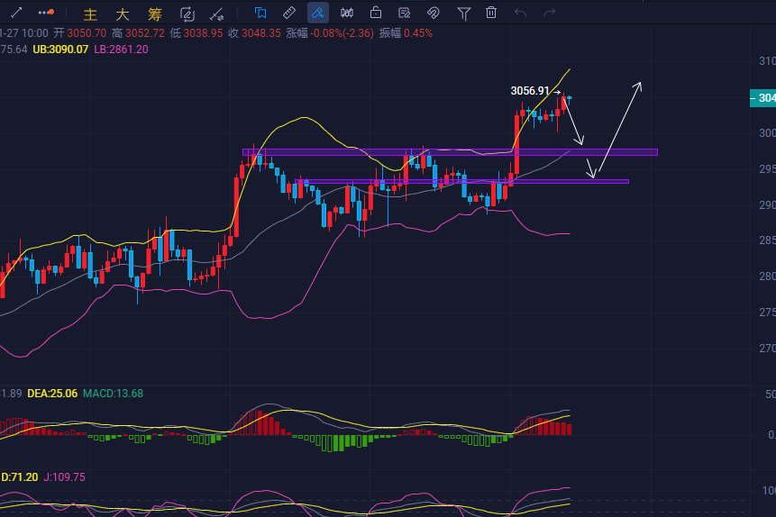Screen dimensions: 776x517
Task: Click the 3056.91 high price label
Action: (530, 91)
